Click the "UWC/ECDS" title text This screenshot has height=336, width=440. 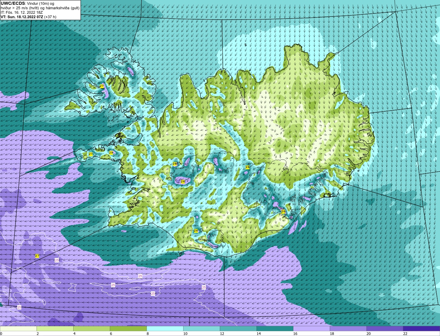[x=12, y=3]
